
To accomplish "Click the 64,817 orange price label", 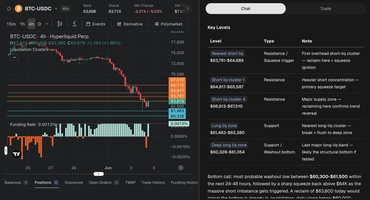I will coord(177,91).
